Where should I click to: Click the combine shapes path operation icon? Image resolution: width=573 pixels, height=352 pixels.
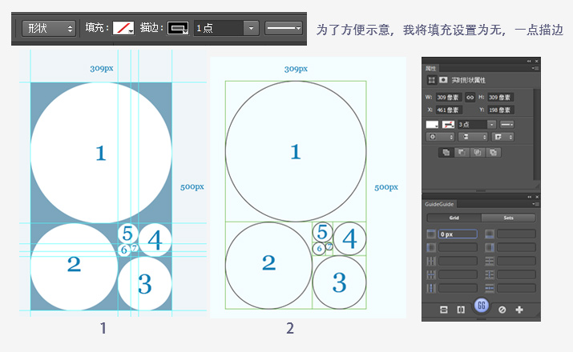pos(446,151)
